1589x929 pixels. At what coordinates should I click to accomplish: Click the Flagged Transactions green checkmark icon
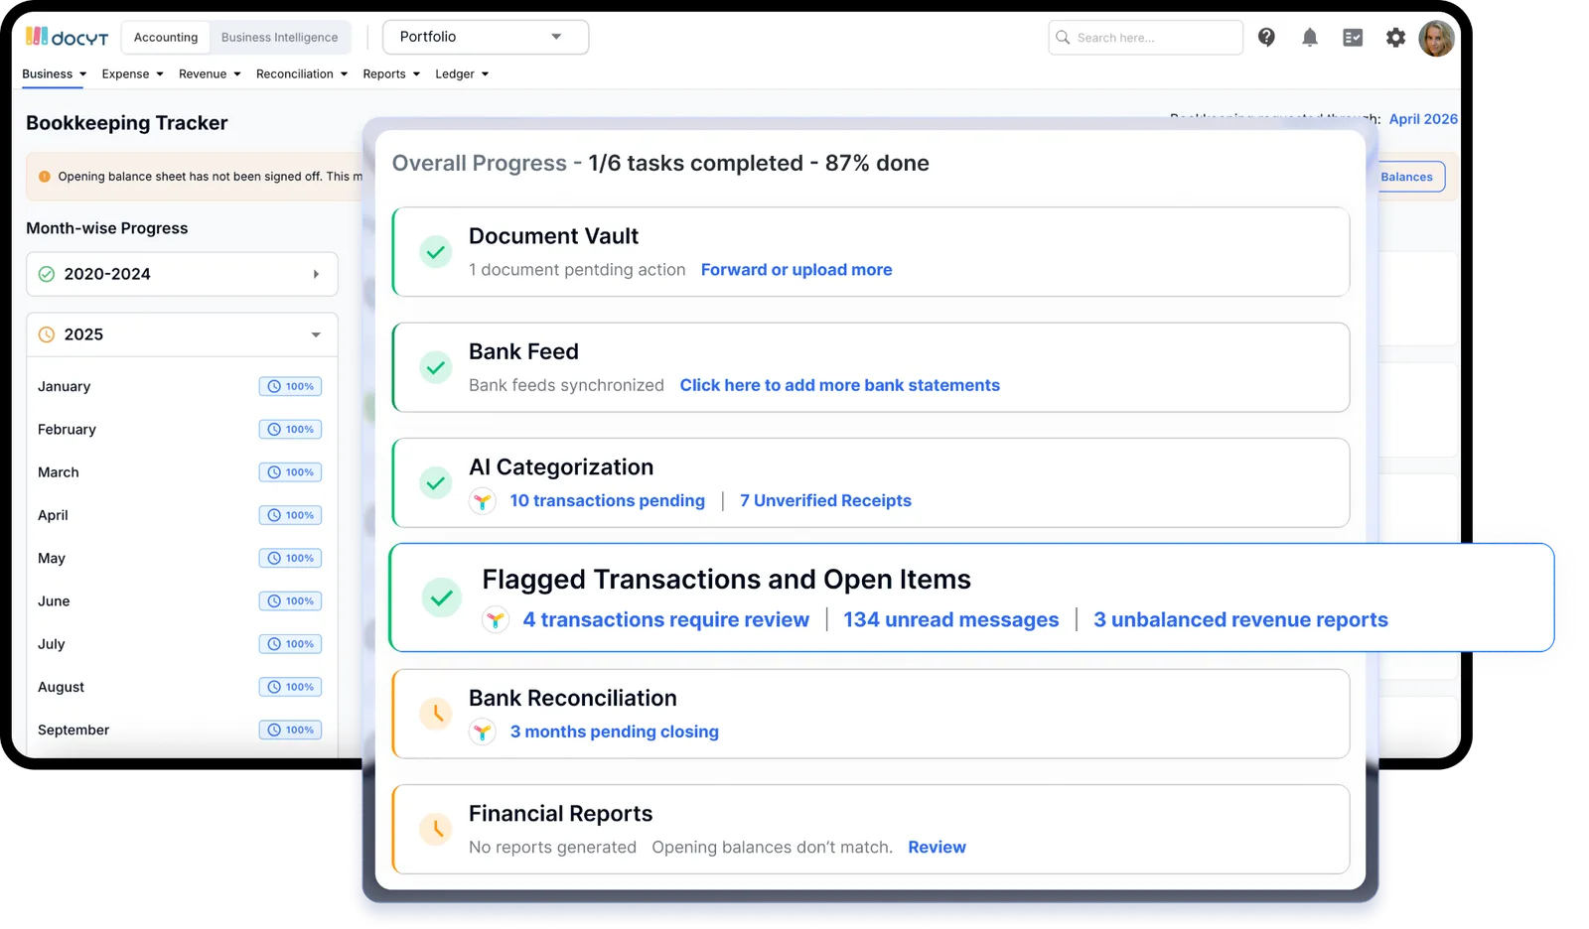coord(442,597)
